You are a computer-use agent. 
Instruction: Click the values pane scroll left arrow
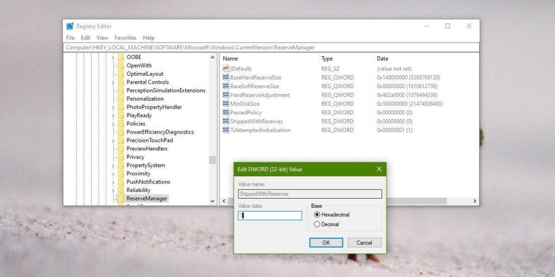224,201
